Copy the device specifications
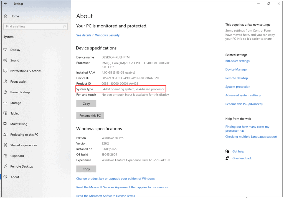The width and height of the screenshot is (284, 198). (86, 104)
